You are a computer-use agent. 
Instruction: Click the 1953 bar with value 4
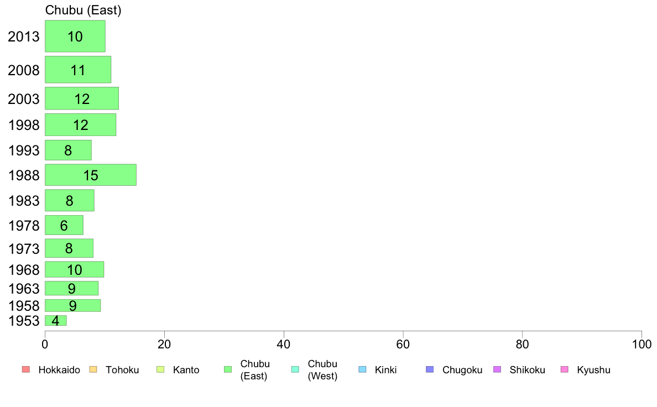click(55, 321)
